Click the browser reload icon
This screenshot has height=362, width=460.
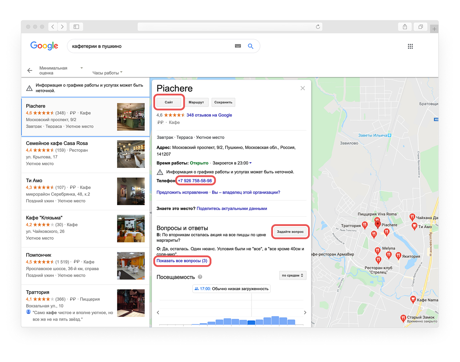[x=318, y=27]
